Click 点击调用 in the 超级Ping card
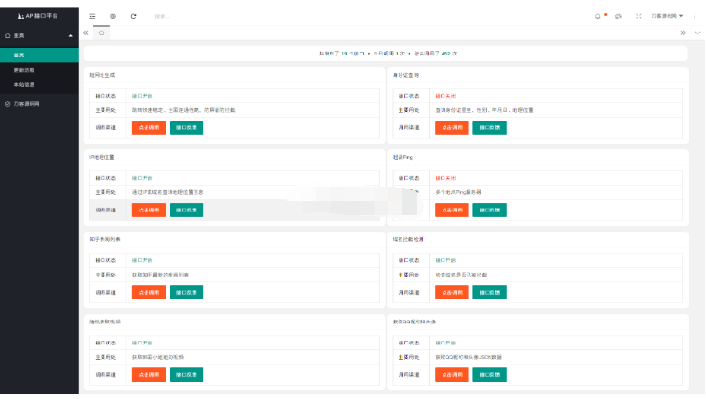This screenshot has width=706, height=399. point(451,210)
